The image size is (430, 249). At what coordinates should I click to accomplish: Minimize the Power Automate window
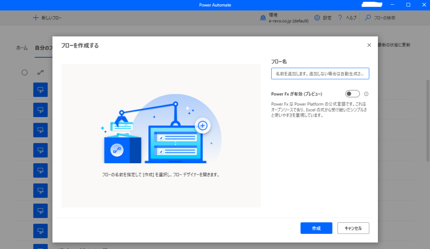tap(393, 5)
